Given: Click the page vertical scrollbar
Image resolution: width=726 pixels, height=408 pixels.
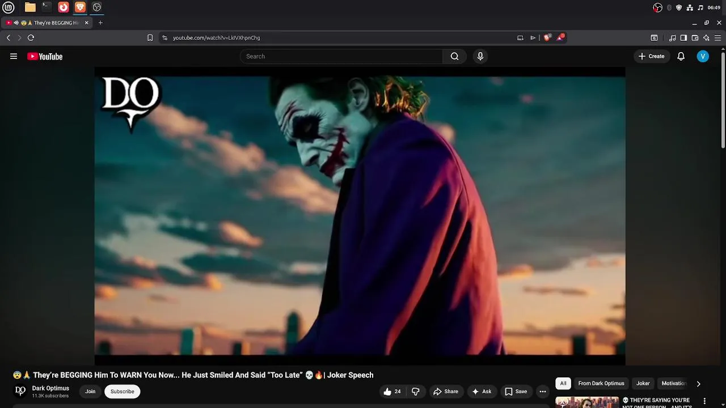Looking at the screenshot, I should click(x=723, y=99).
